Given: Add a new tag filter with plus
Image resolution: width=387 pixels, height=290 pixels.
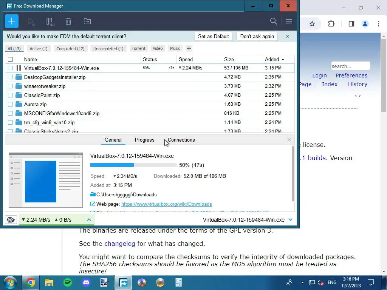Looking at the screenshot, I should click(x=189, y=48).
